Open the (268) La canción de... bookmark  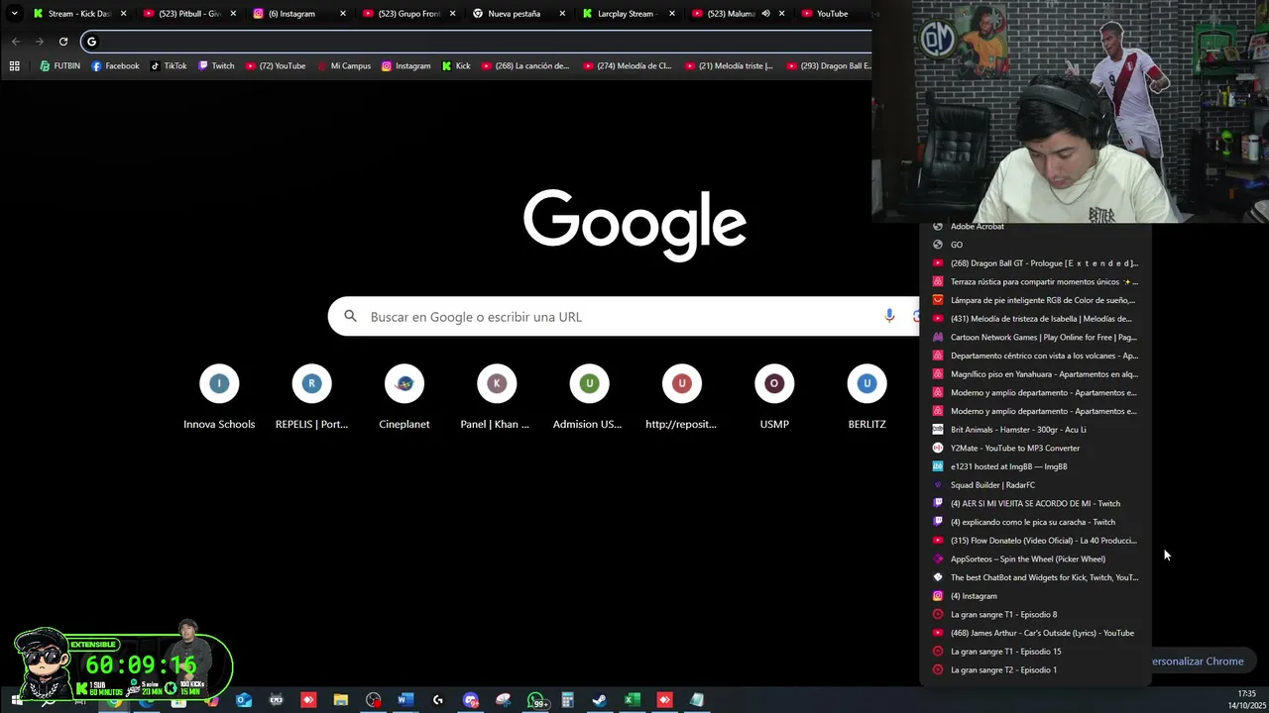(x=525, y=66)
